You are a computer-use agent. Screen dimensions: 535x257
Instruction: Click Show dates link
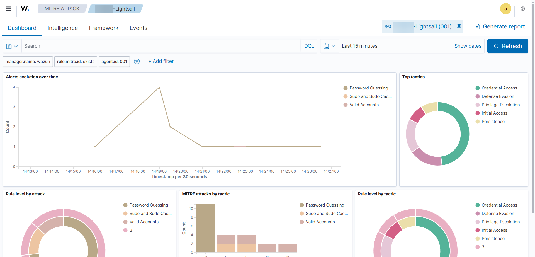468,46
